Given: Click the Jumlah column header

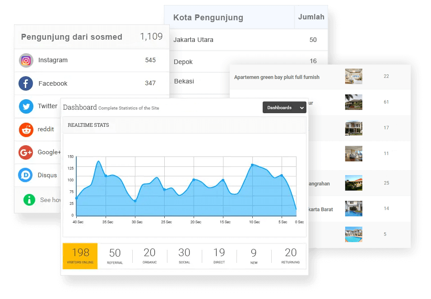Looking at the screenshot, I should tap(311, 17).
